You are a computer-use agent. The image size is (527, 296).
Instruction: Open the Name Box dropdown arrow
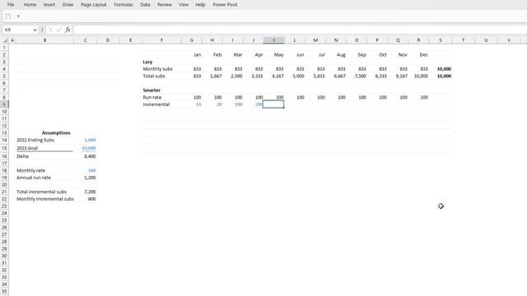click(35, 30)
